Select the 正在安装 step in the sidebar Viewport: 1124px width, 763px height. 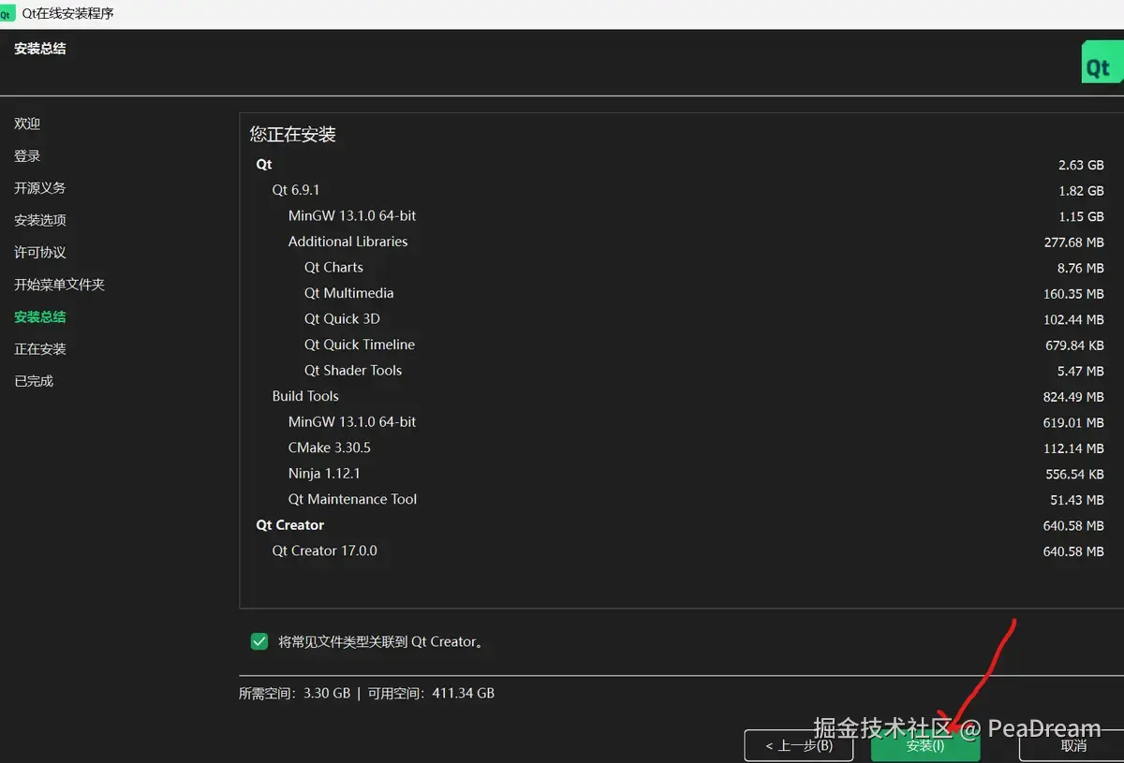40,348
